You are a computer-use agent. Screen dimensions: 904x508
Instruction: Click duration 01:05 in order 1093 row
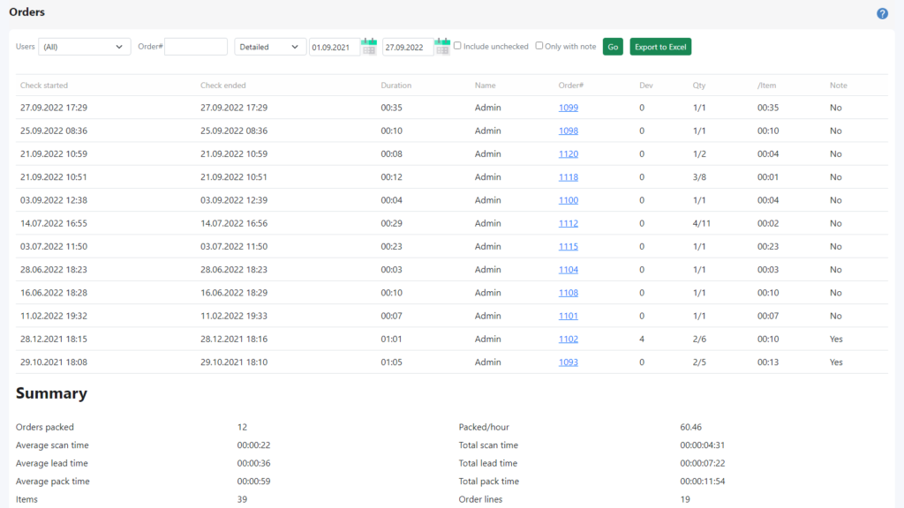(391, 362)
